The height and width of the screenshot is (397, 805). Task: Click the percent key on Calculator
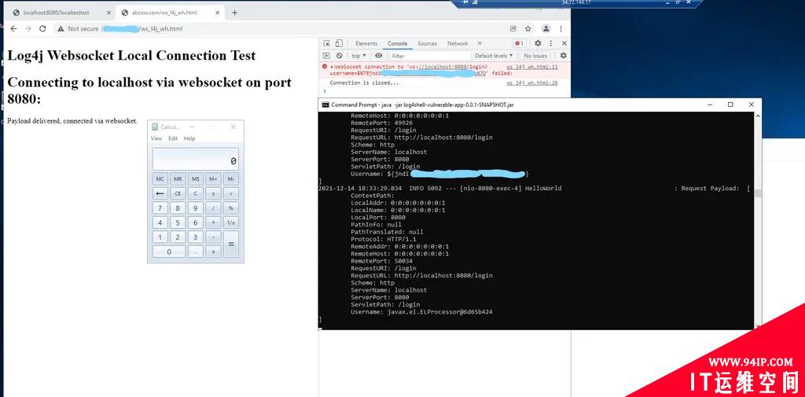tap(231, 208)
